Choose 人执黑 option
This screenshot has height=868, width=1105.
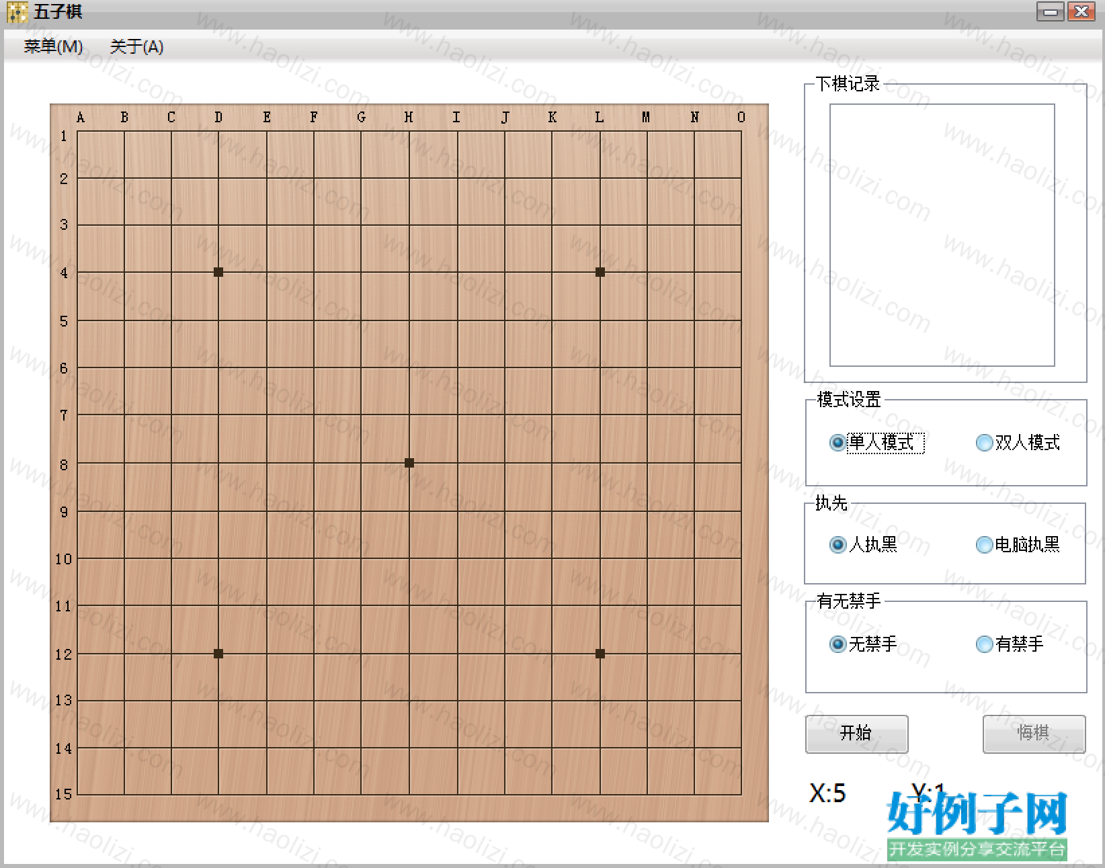pos(864,544)
